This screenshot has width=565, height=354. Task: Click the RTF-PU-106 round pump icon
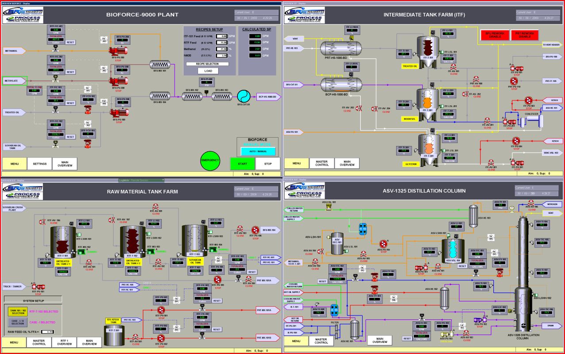pos(255,230)
